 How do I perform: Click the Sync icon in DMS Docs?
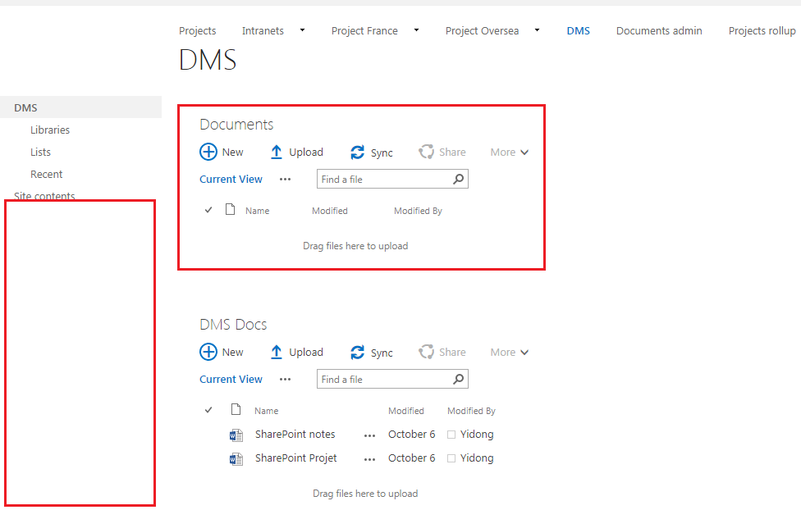click(x=358, y=353)
